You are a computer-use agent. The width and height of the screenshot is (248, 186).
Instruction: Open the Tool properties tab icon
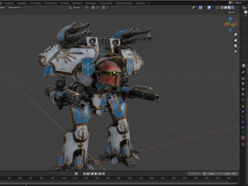pos(243,72)
